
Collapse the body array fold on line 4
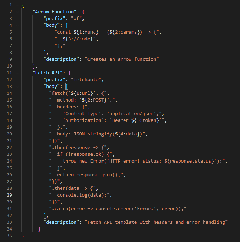click(x=17, y=25)
